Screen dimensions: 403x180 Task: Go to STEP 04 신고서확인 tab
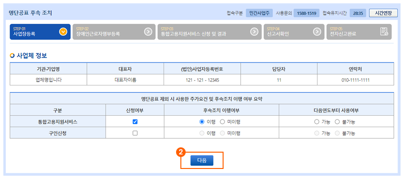point(294,32)
